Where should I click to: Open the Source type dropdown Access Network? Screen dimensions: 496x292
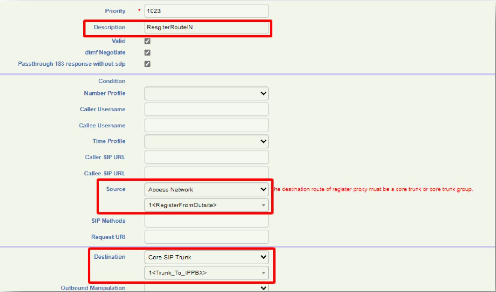click(206, 189)
